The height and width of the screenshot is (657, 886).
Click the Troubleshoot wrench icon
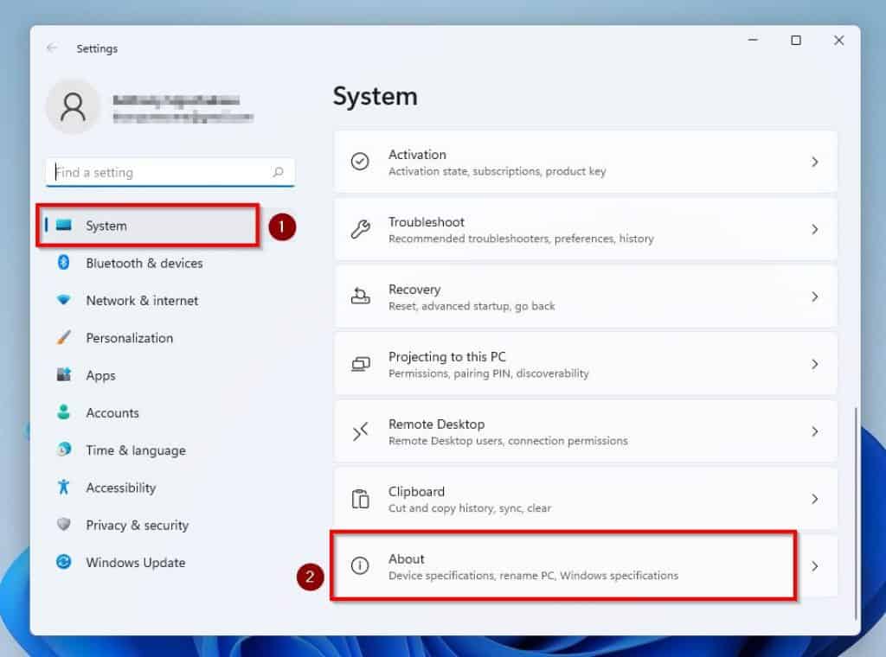tap(360, 228)
